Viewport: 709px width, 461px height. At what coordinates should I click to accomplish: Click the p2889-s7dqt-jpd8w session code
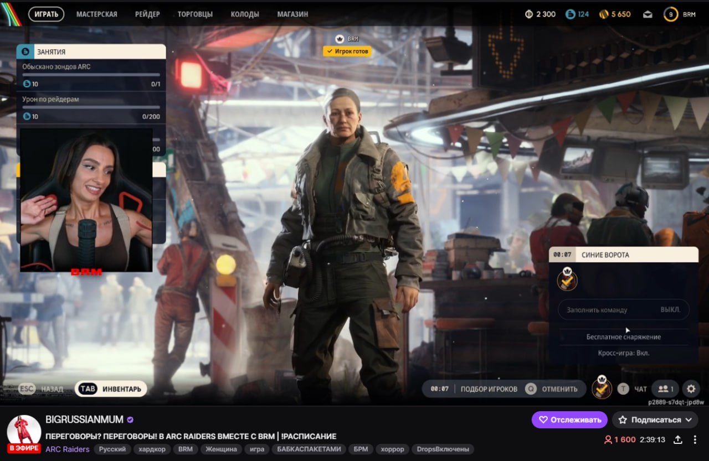[x=676, y=402]
